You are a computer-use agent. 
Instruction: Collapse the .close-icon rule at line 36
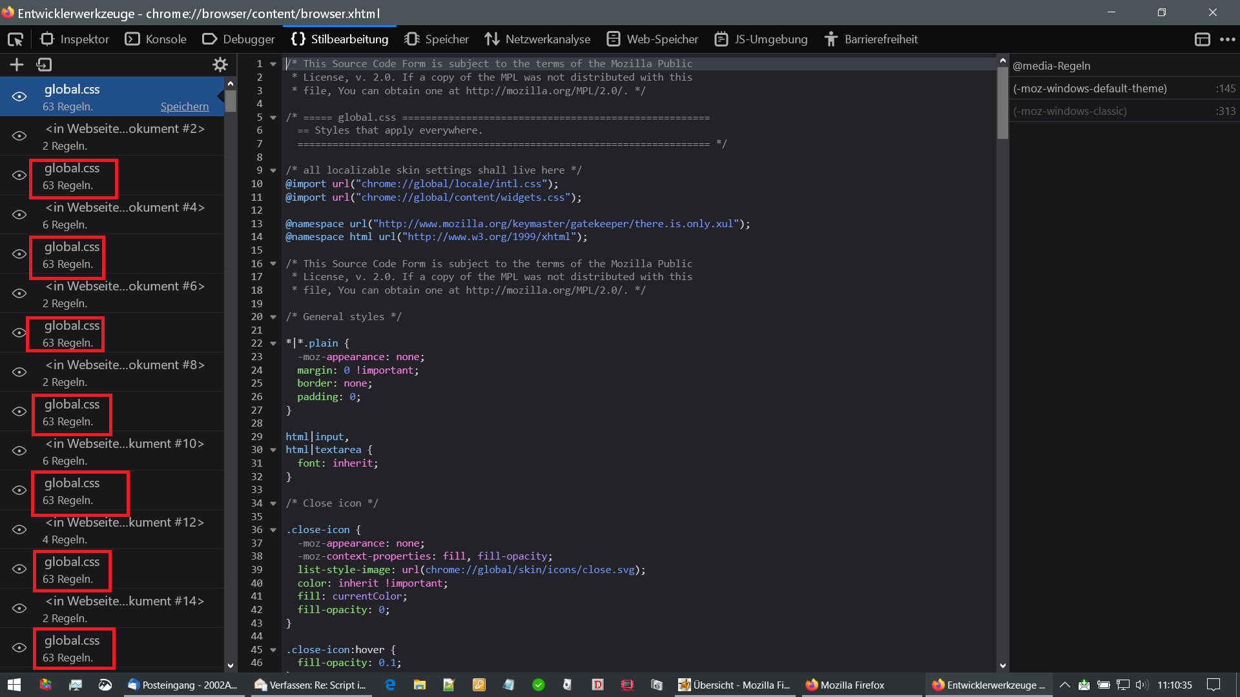tap(273, 530)
